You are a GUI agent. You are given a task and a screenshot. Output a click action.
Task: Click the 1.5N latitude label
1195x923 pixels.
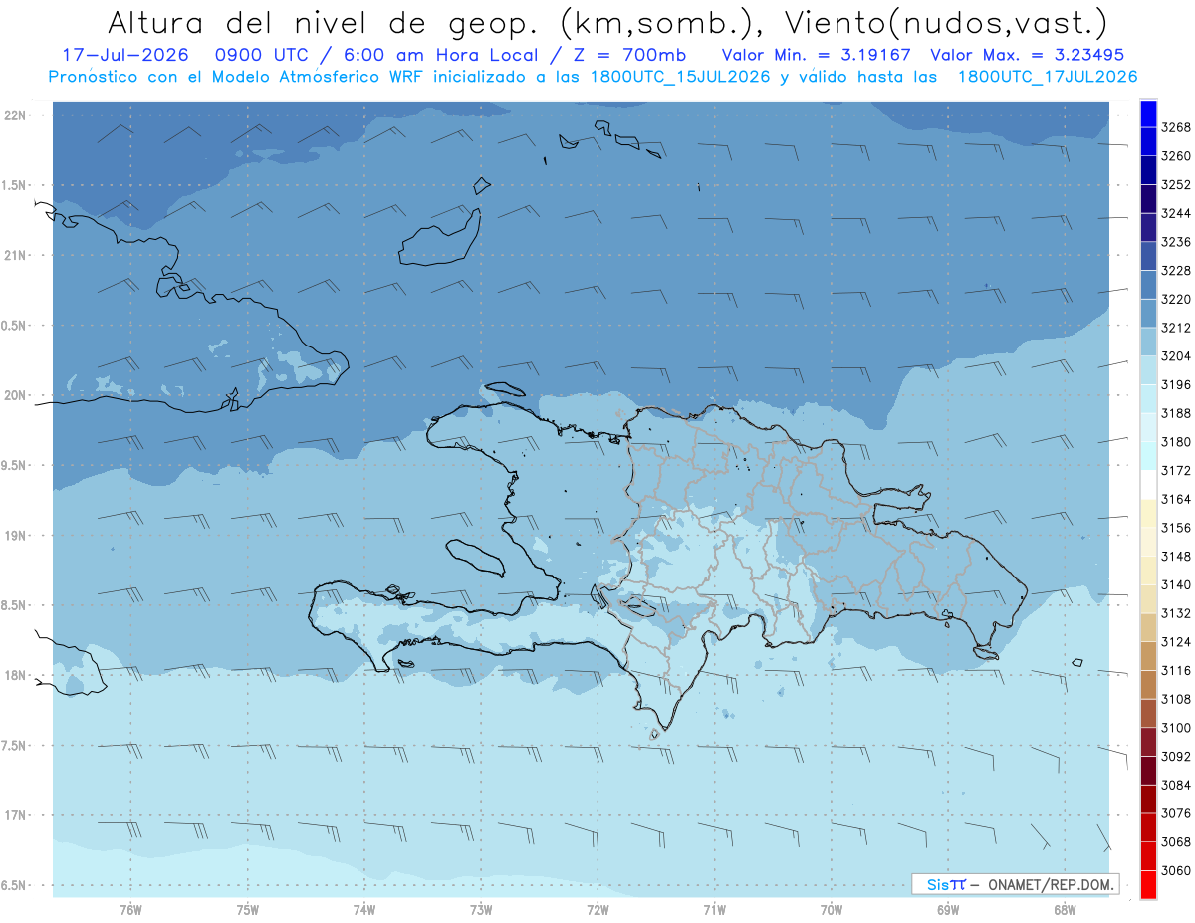coord(15,185)
